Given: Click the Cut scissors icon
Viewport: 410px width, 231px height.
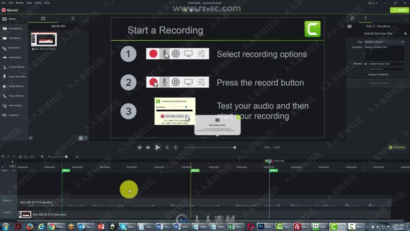Looking at the screenshot, I should coord(14,157).
